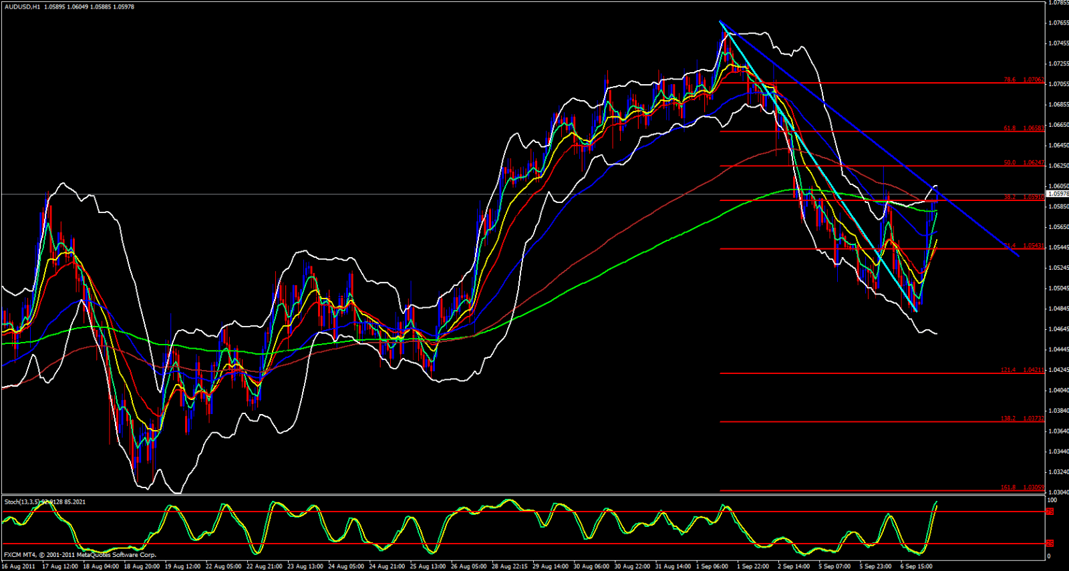Click the 1.04040 price axis label
1069x571 pixels.
1058,390
